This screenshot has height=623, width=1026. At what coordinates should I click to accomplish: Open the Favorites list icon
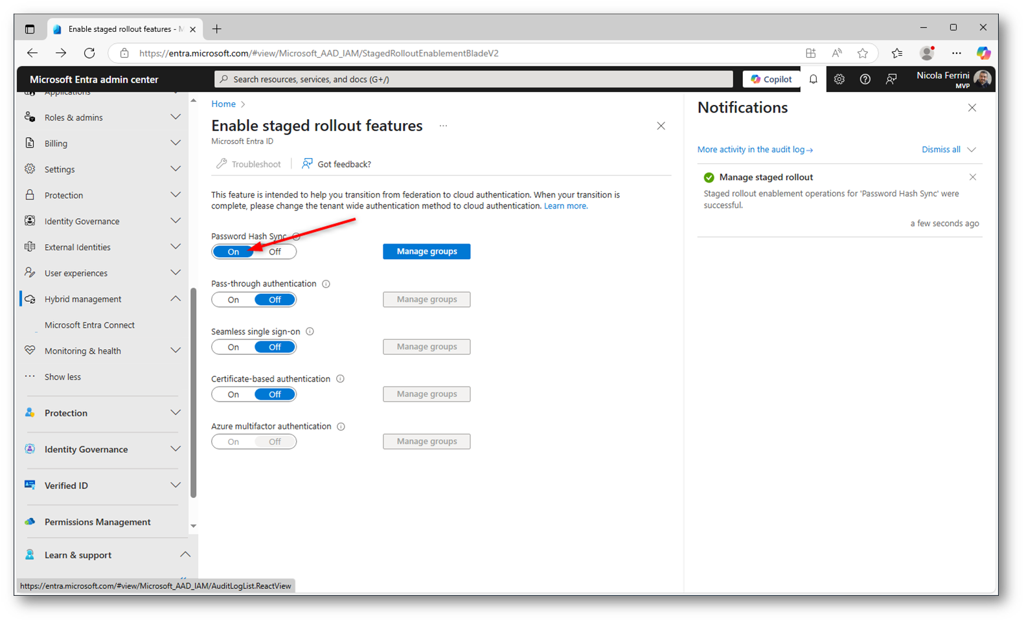click(897, 53)
